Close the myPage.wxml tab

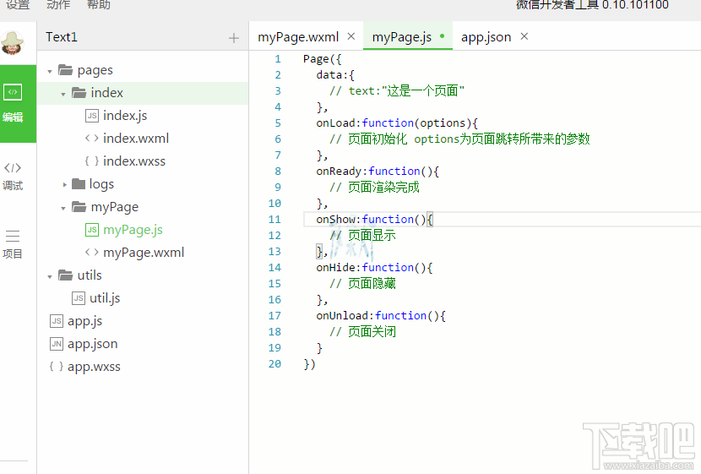point(351,36)
